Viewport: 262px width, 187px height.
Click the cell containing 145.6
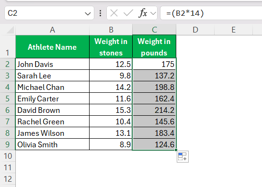[x=154, y=121]
